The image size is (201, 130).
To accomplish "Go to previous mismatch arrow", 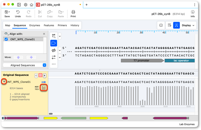I will [x=36, y=76].
